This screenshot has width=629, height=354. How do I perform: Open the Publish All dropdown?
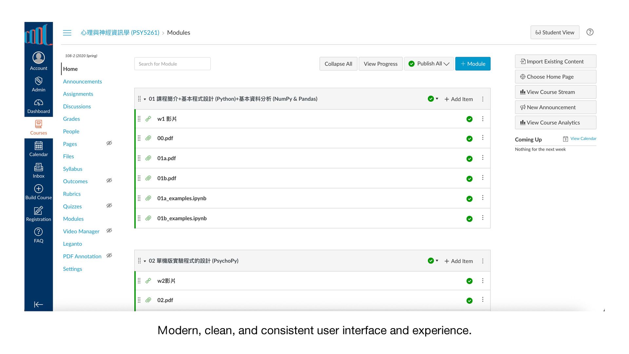click(429, 64)
